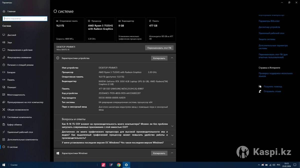
Task: Select Питание и спящий режим menu item
Action: [20, 65]
